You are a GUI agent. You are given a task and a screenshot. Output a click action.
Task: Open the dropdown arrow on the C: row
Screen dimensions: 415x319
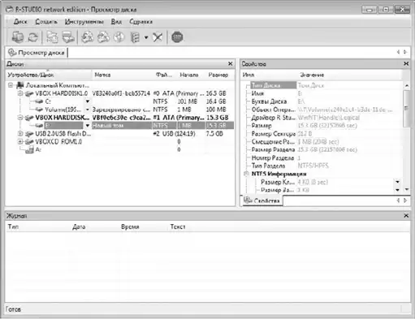tap(88, 101)
